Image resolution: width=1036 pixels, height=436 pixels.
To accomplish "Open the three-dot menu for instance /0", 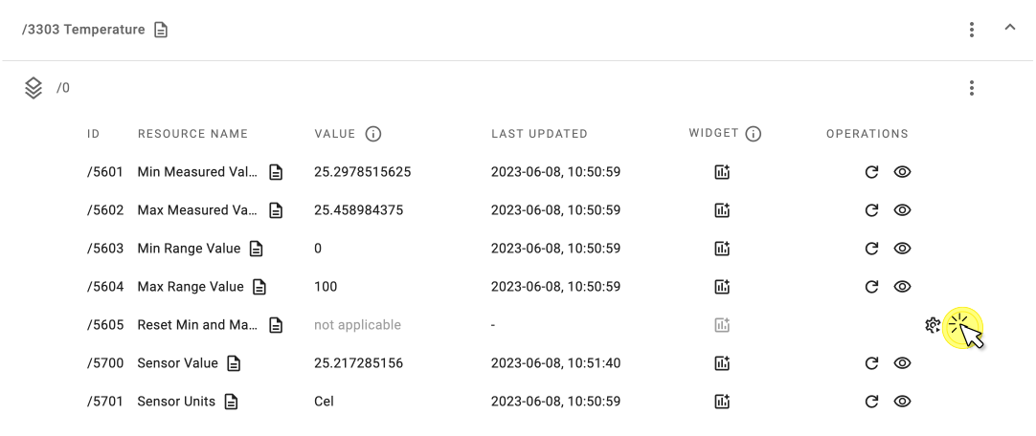I will [x=971, y=88].
